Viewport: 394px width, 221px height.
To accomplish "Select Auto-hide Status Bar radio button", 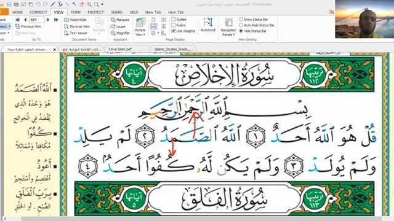I will click(x=241, y=25).
